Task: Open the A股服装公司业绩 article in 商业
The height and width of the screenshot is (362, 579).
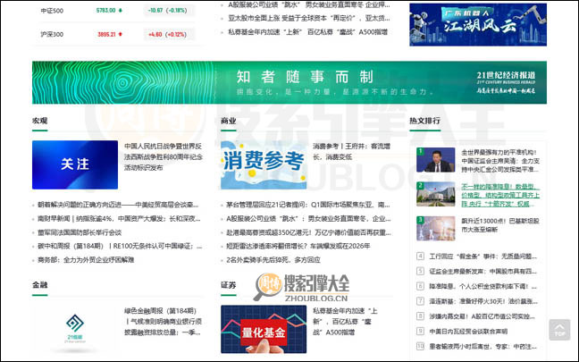Action: point(308,219)
